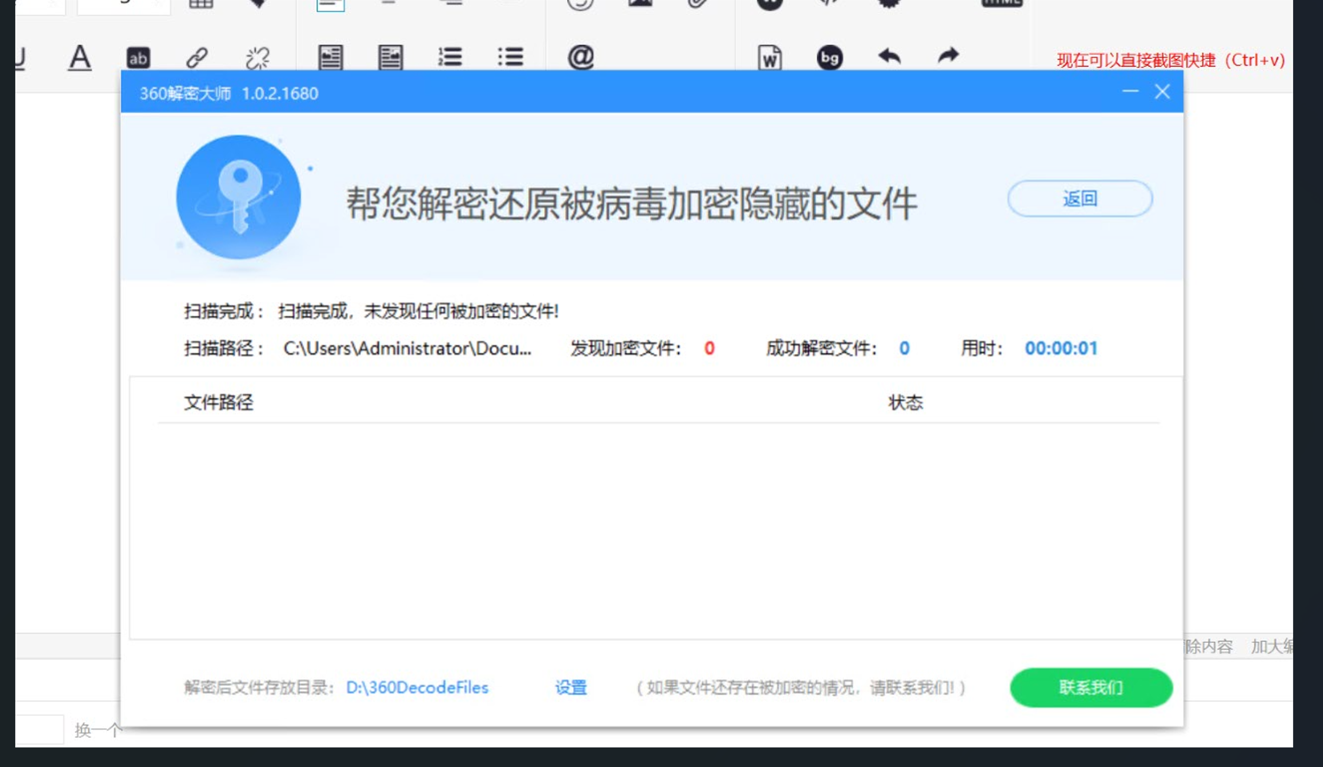Image resolution: width=1323 pixels, height=767 pixels.
Task: Undo with the left arrow icon
Action: [889, 56]
